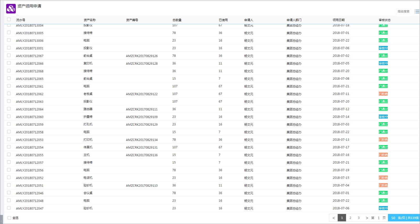Sort by 总数量 column header
The height and width of the screenshot is (224, 420).
pos(177,20)
